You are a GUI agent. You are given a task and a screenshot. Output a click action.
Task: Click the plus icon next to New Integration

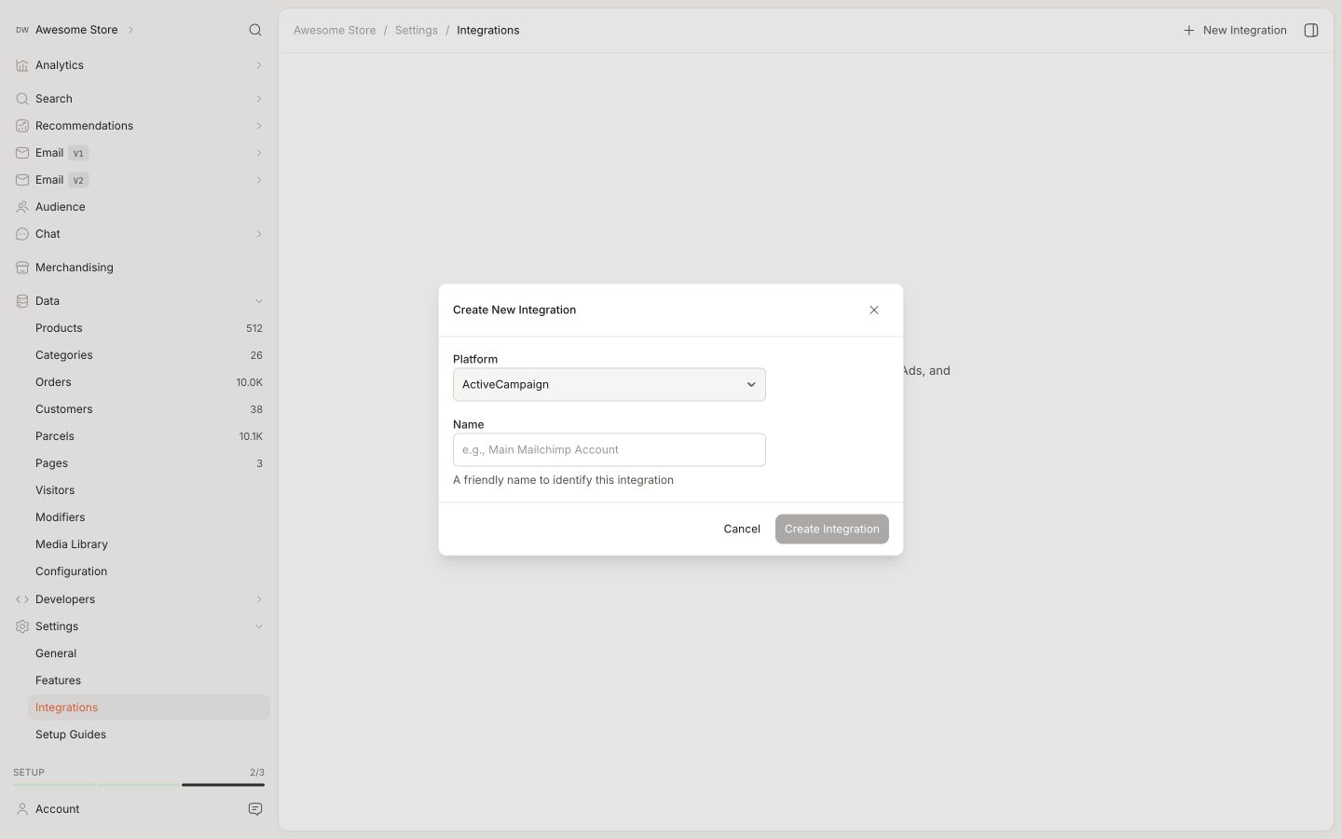tap(1189, 30)
